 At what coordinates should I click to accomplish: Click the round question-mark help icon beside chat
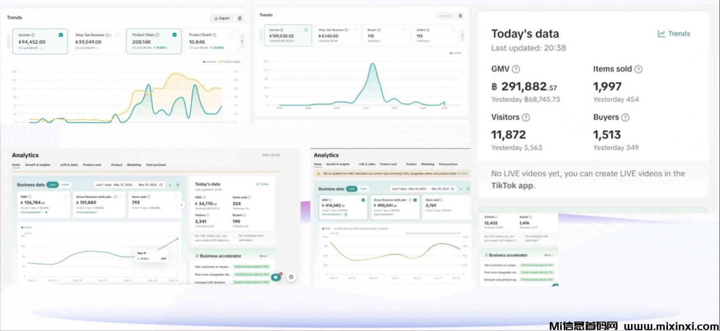pos(292,277)
